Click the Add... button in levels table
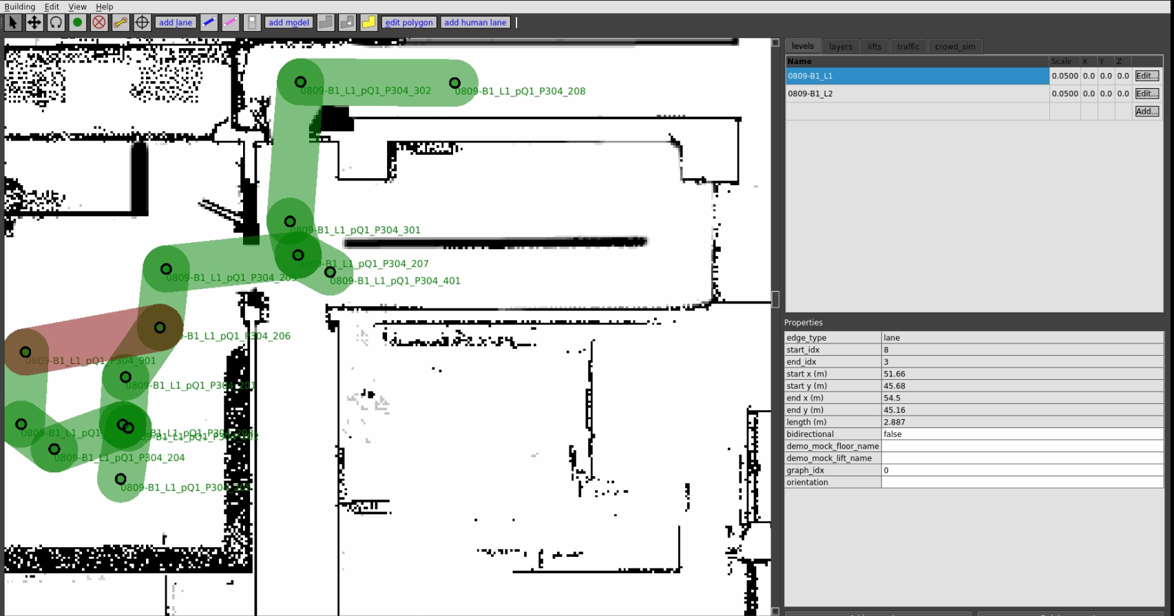 tap(1146, 111)
